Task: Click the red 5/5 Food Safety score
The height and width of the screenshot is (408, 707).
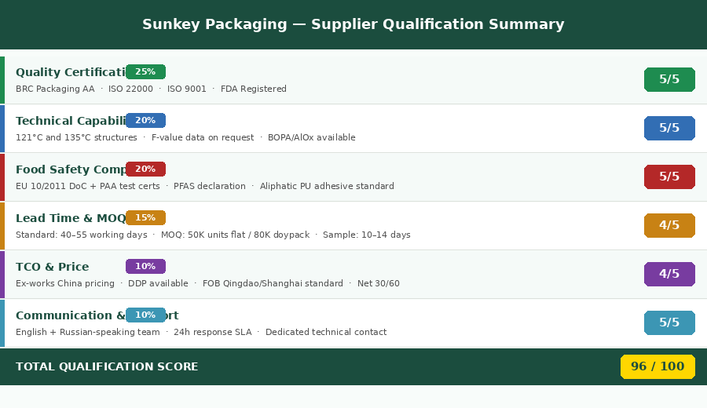Action: point(669,177)
